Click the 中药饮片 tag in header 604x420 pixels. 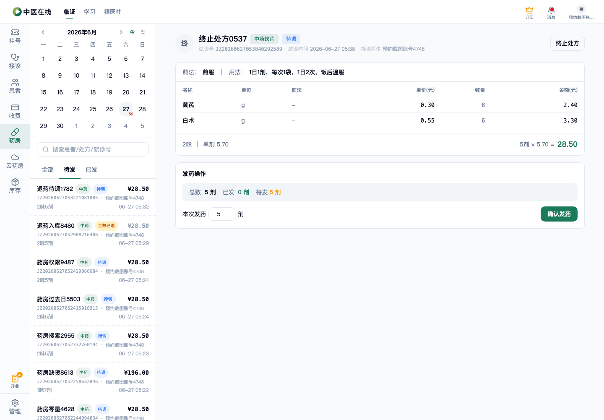(264, 39)
